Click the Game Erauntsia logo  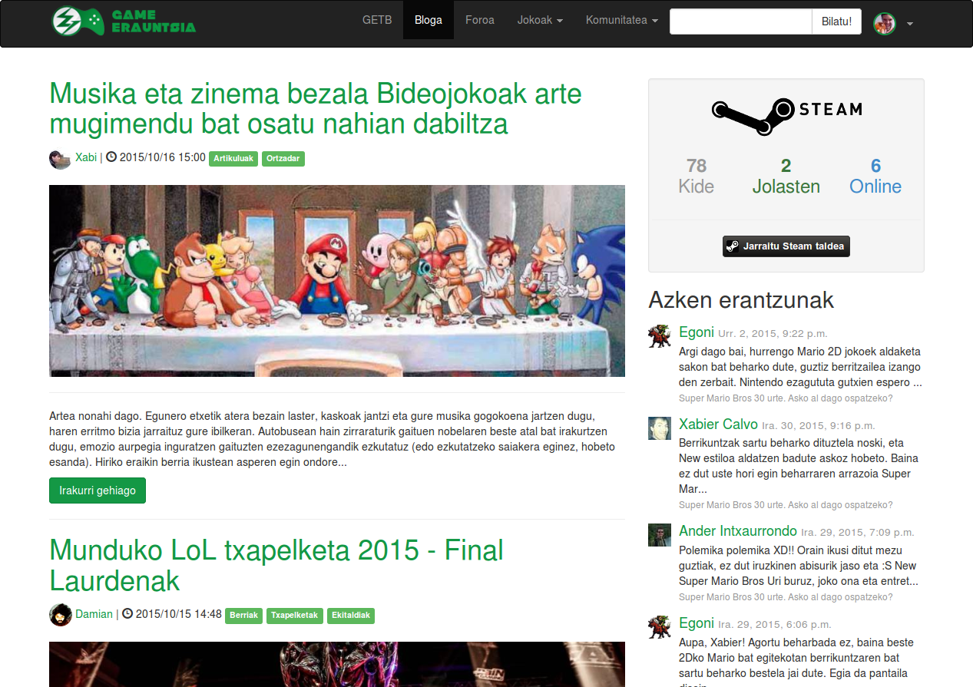click(124, 21)
